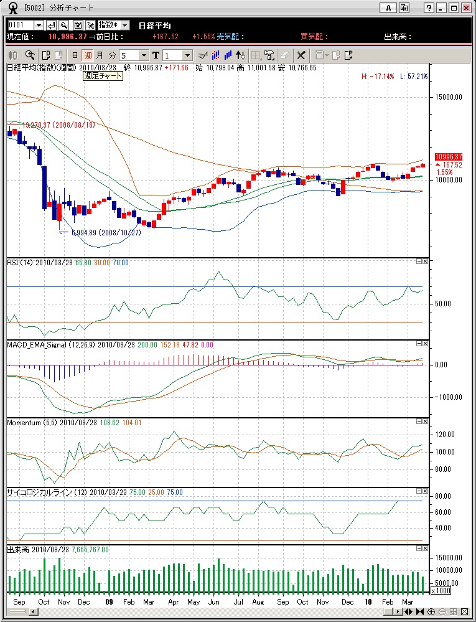Open the stock code 0101 dropdown
This screenshot has width=476, height=622.
point(39,25)
